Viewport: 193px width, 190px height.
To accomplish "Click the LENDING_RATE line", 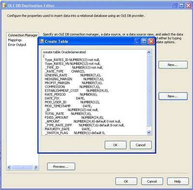I will 73,75.
